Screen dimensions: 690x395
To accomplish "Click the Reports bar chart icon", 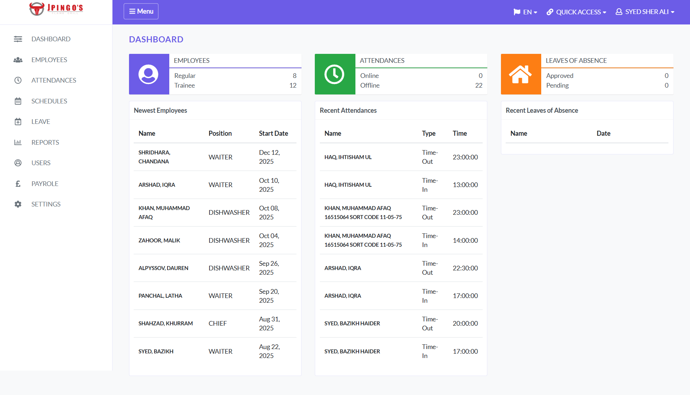I will coord(18,143).
